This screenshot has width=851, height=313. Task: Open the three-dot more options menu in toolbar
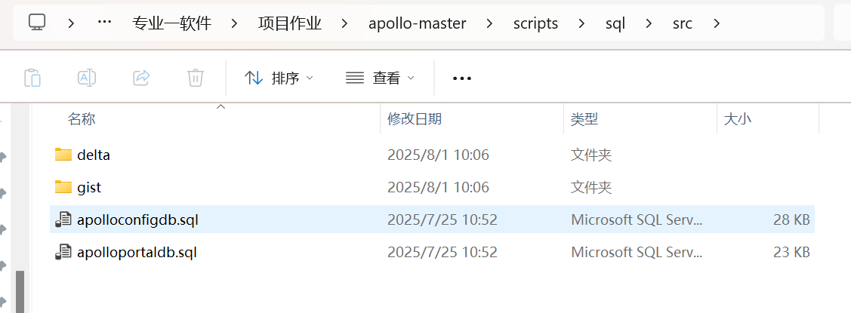tap(461, 78)
